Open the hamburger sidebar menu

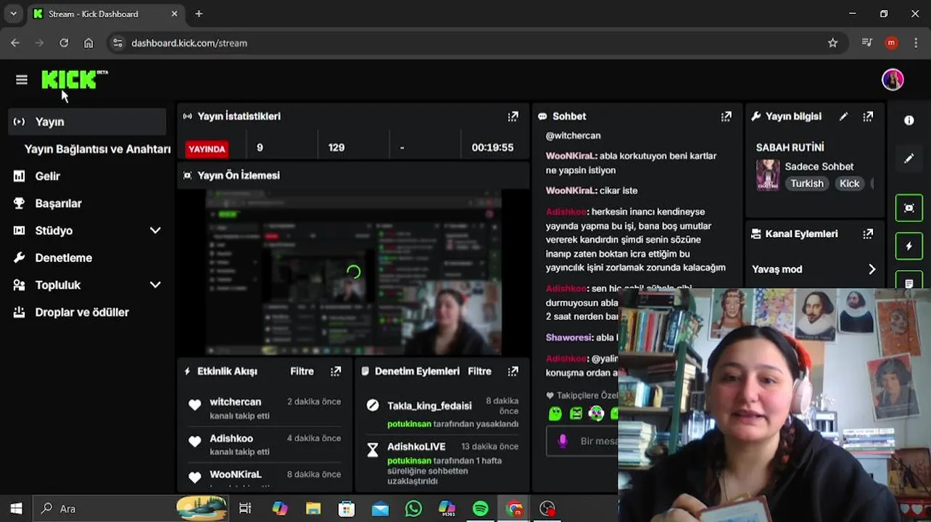pos(22,80)
